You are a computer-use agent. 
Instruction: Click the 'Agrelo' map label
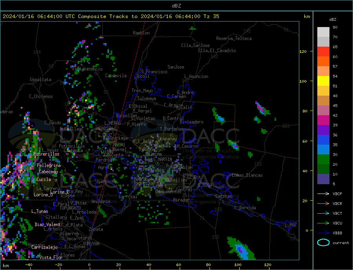105,168
